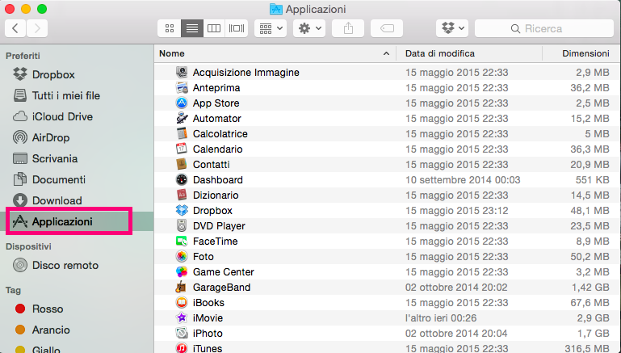
Task: Open the gear action menu
Action: [309, 28]
